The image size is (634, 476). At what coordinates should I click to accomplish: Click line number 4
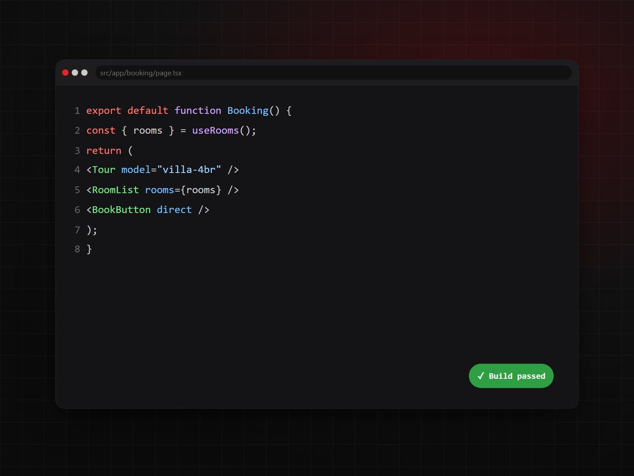77,170
